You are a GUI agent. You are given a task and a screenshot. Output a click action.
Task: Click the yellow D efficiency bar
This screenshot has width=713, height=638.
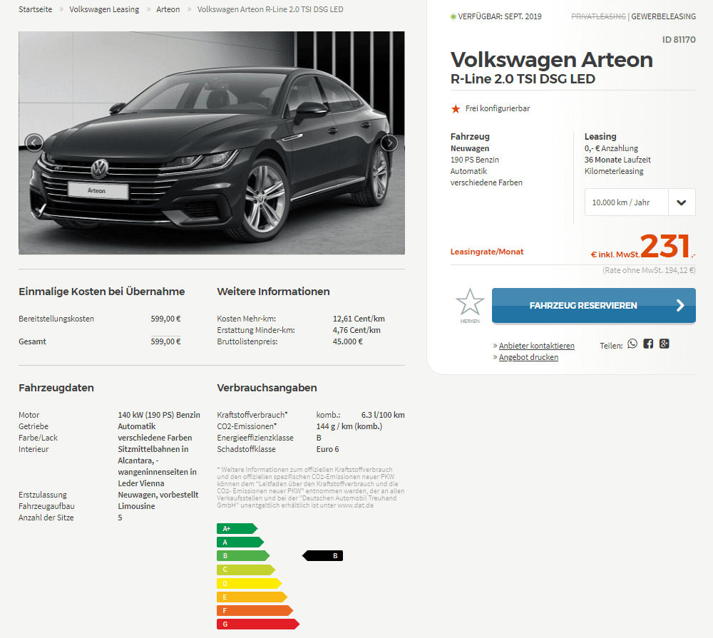point(249,583)
